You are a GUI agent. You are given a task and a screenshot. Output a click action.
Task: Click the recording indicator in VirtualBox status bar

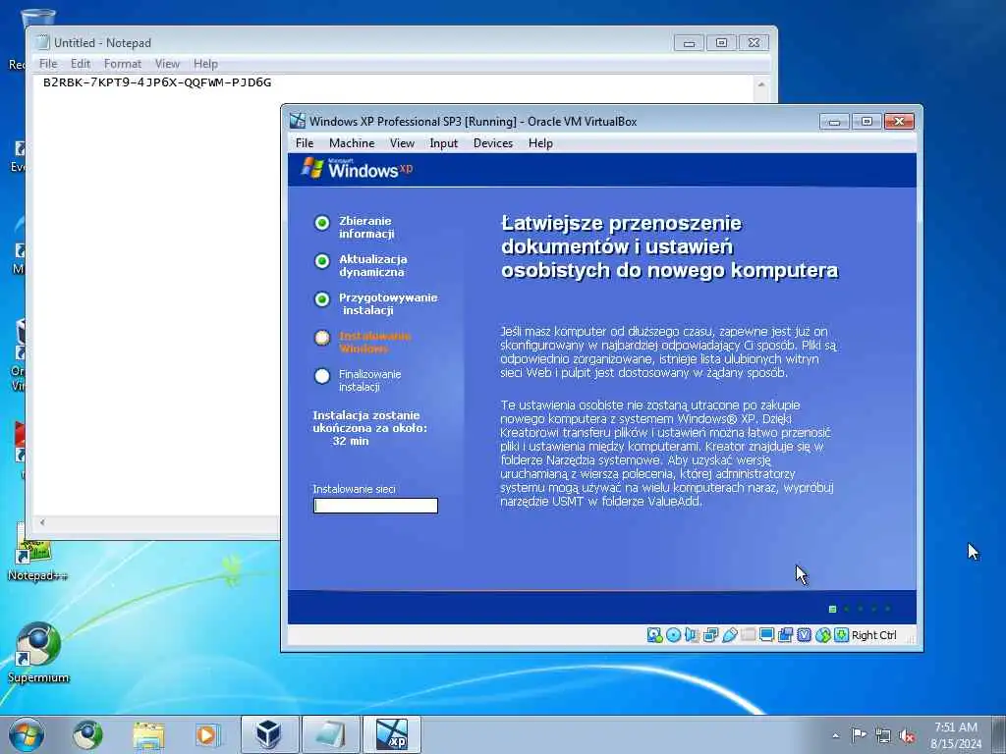pyautogui.click(x=785, y=635)
